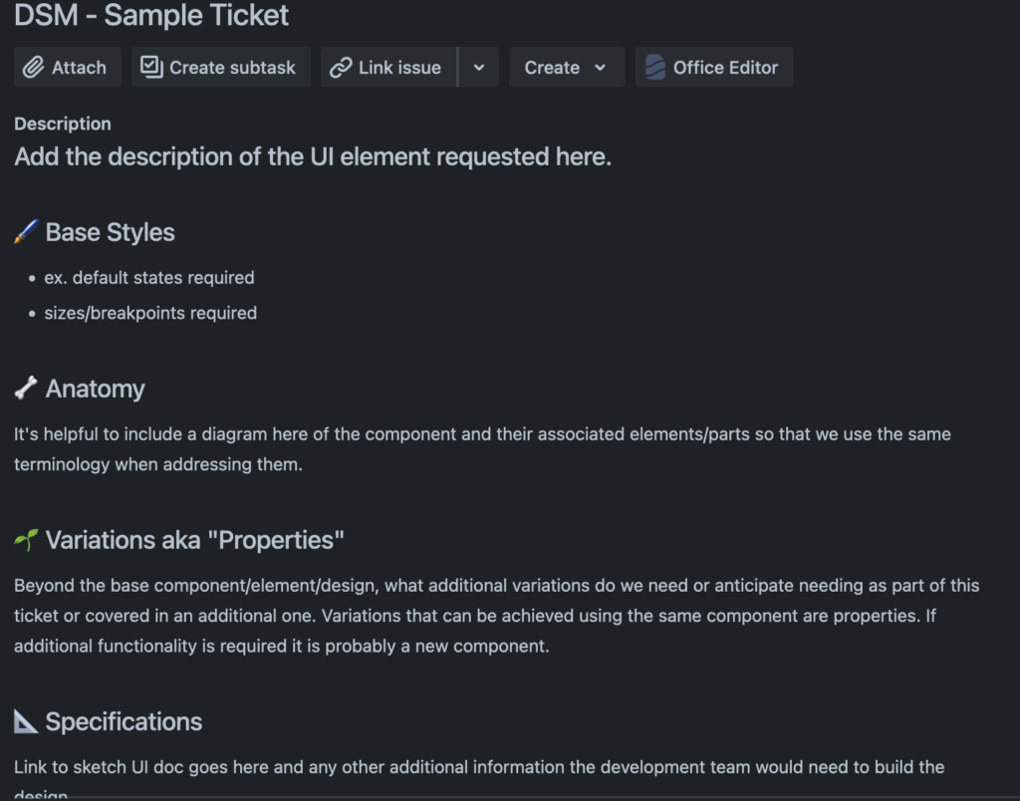Viewport: 1020px width, 801px height.
Task: Click the chain link icon on Link issue
Action: (341, 68)
